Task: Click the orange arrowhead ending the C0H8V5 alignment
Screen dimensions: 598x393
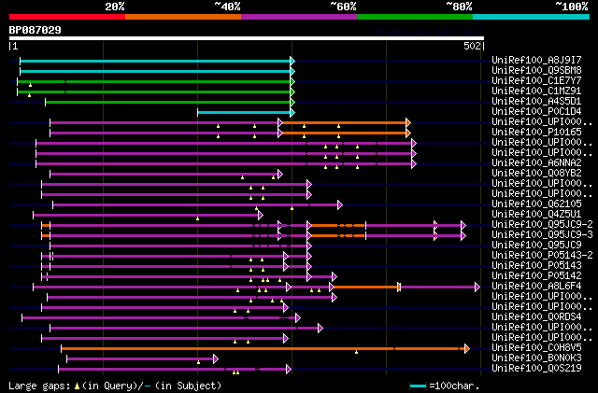Action: point(467,349)
